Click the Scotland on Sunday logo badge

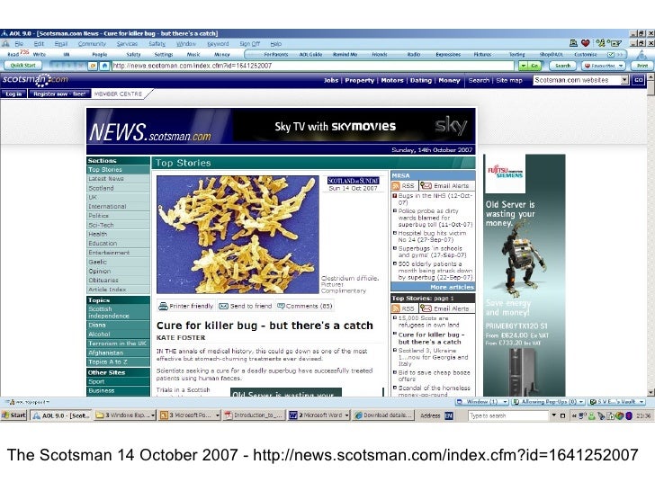[x=353, y=181]
